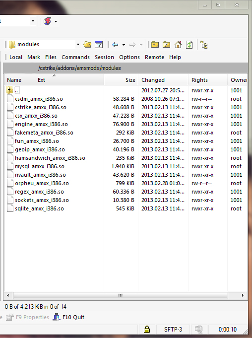
Task: Click file icon of csdm_amxx_i386.so
Action: tap(10, 99)
